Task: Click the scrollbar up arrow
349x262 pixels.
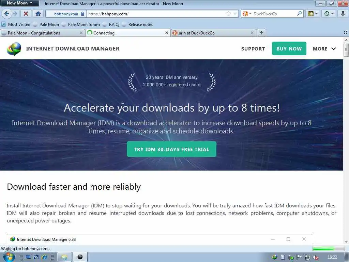Action: click(346, 40)
